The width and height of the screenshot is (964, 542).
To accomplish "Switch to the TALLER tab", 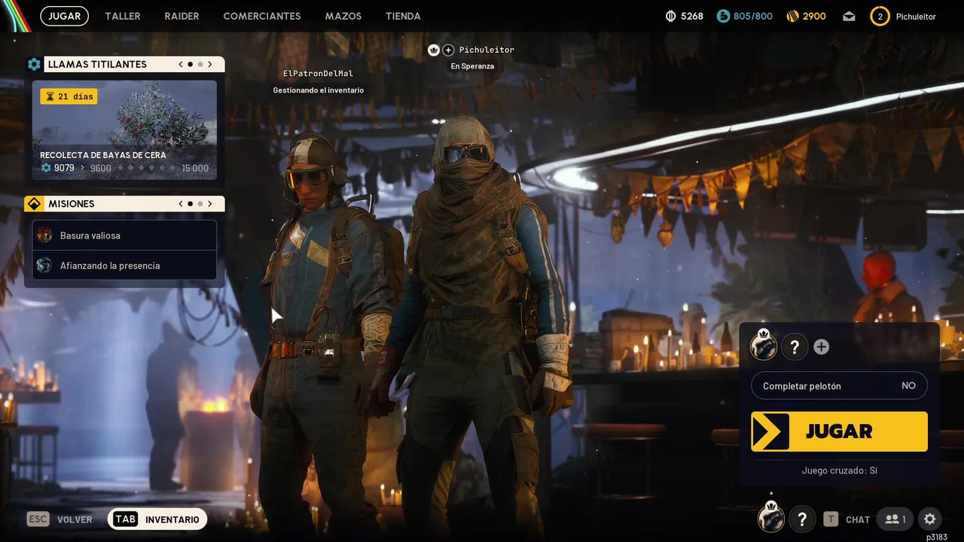I will tap(123, 16).
